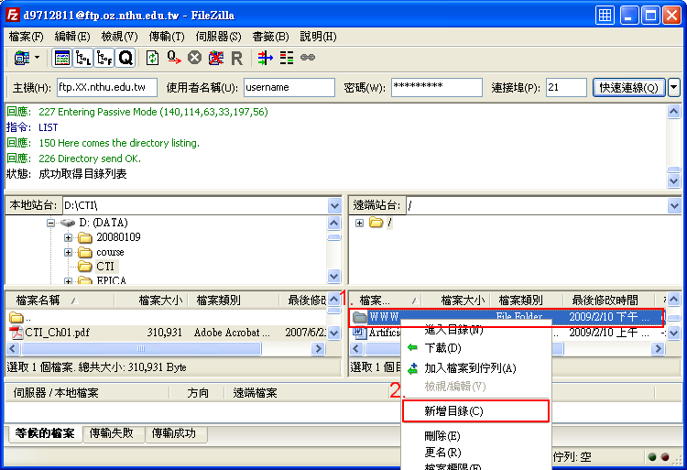Click the refresh file lists icon
The width and height of the screenshot is (687, 470).
[x=153, y=58]
